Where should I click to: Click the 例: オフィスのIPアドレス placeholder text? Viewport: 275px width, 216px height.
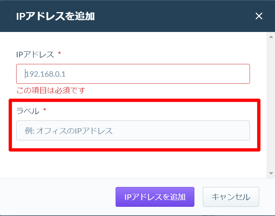coord(68,131)
